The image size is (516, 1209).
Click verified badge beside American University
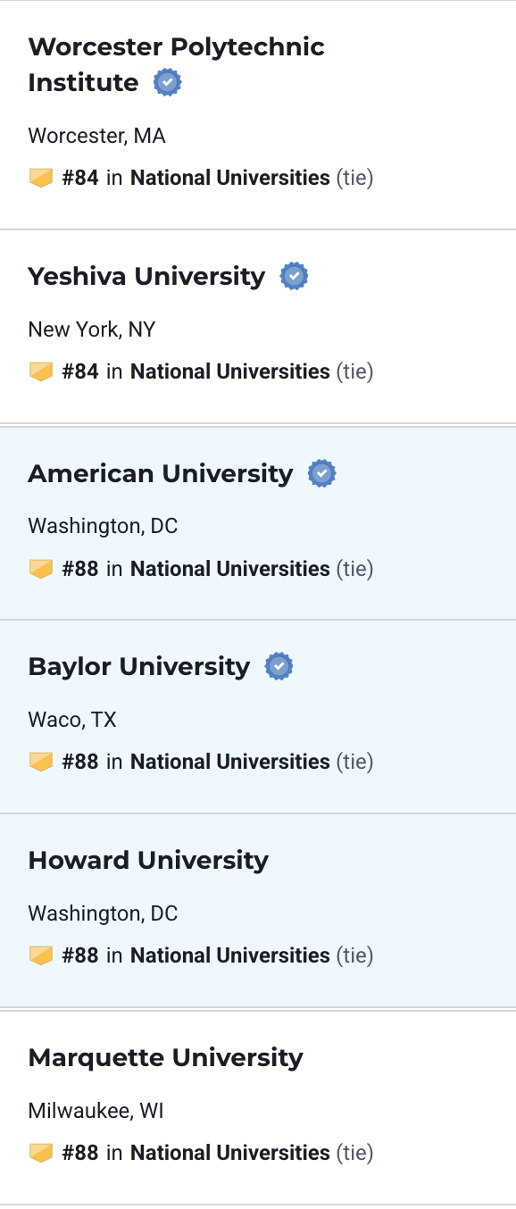[322, 473]
